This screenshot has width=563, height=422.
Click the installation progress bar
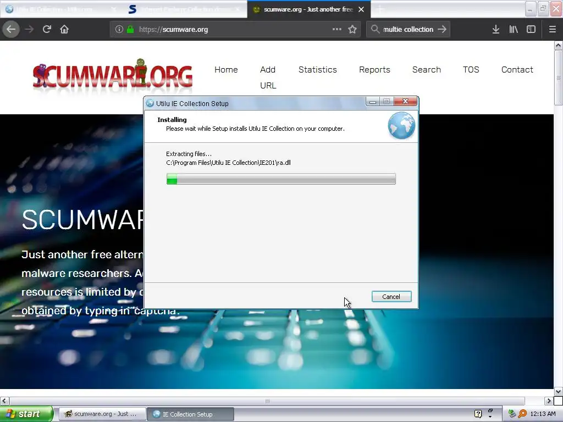(x=281, y=179)
